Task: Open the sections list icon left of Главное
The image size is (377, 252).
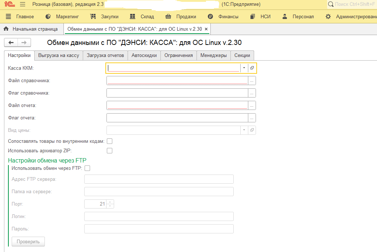Action: [8, 16]
